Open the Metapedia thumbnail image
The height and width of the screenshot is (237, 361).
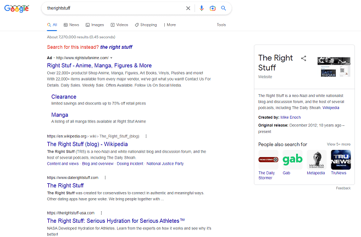tap(316, 160)
